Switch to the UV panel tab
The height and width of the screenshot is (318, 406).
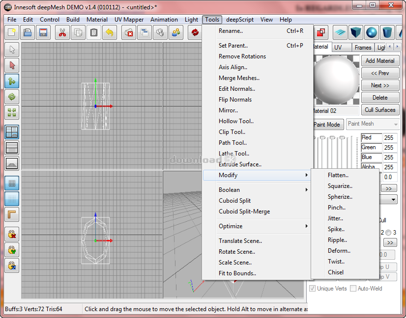coord(341,48)
